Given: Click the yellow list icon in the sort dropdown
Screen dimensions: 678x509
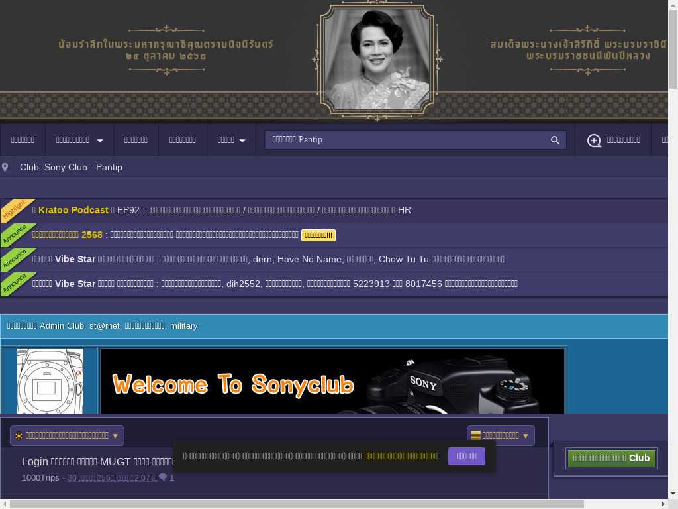Looking at the screenshot, I should [475, 436].
